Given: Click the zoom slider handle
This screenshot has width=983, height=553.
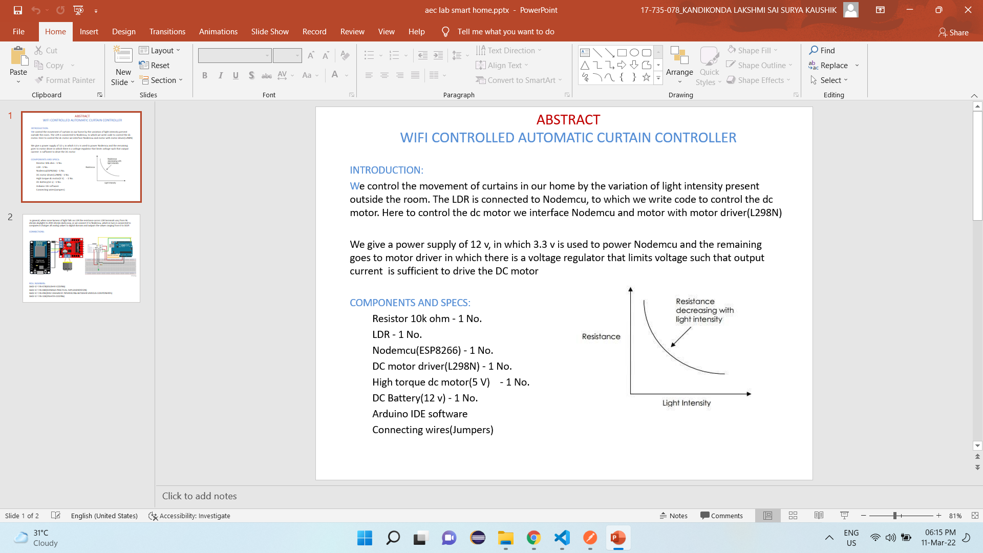Looking at the screenshot, I should (x=895, y=516).
